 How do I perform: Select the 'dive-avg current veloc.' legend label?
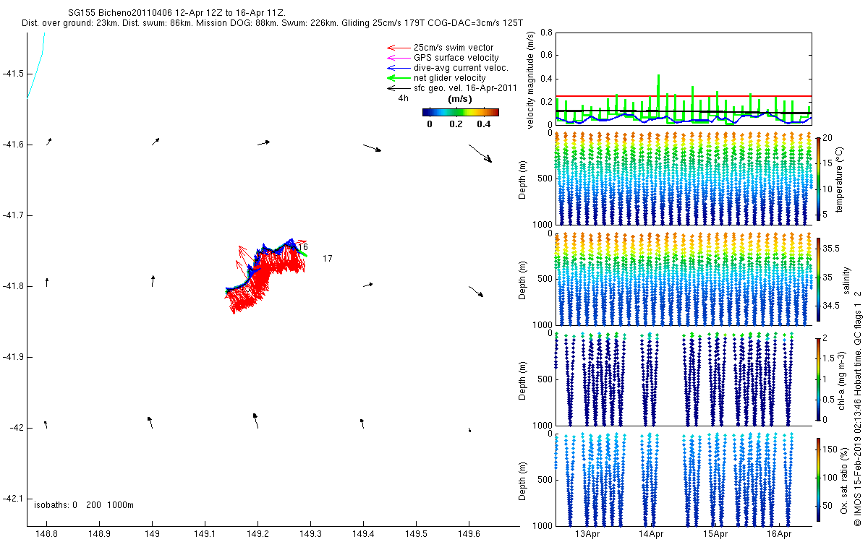tap(461, 68)
